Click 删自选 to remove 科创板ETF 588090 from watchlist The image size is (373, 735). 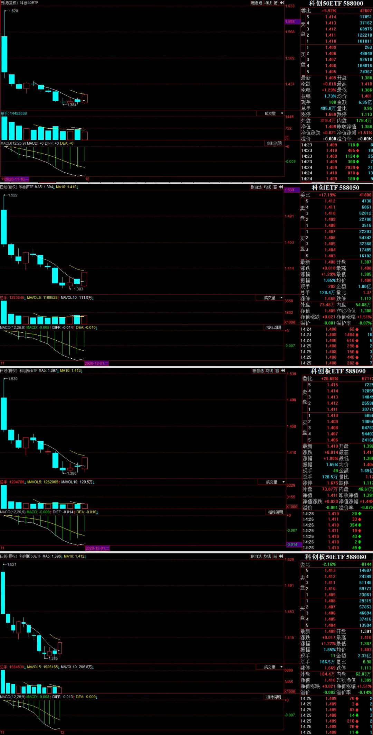258,371
